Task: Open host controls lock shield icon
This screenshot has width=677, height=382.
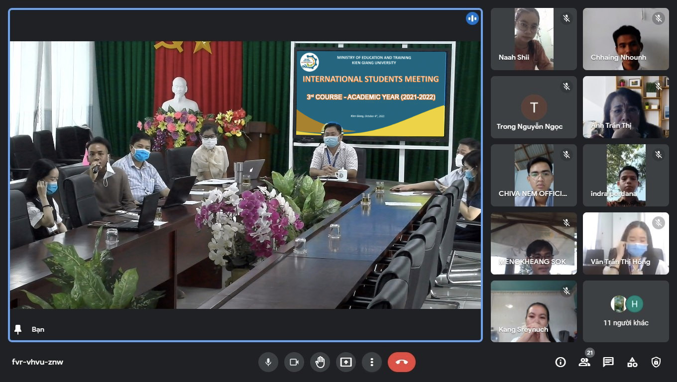Action: pos(656,362)
